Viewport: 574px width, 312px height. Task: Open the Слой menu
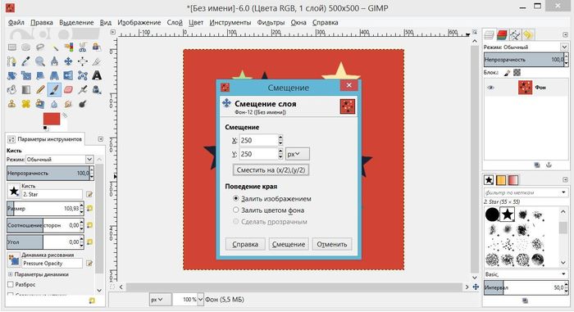click(175, 22)
